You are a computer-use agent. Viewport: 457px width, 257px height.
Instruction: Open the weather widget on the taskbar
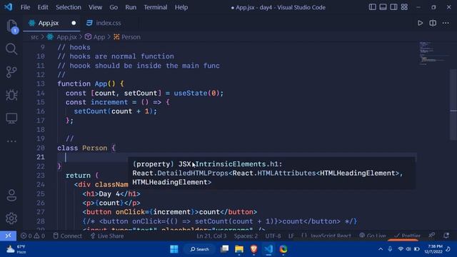point(16,249)
